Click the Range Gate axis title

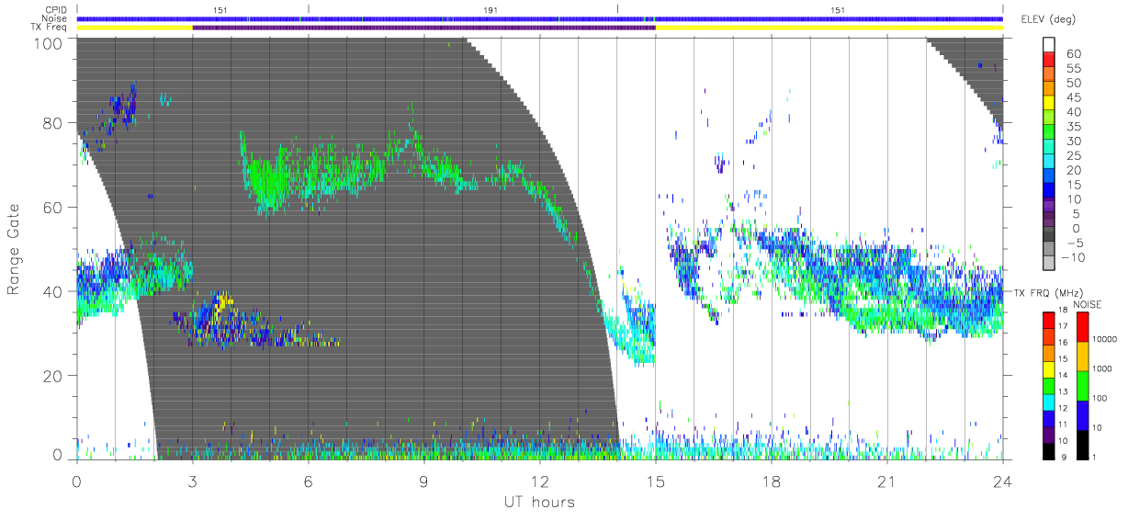click(15, 249)
